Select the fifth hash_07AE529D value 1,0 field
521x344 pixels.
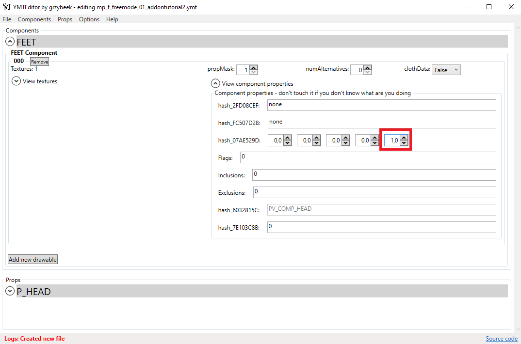point(392,141)
